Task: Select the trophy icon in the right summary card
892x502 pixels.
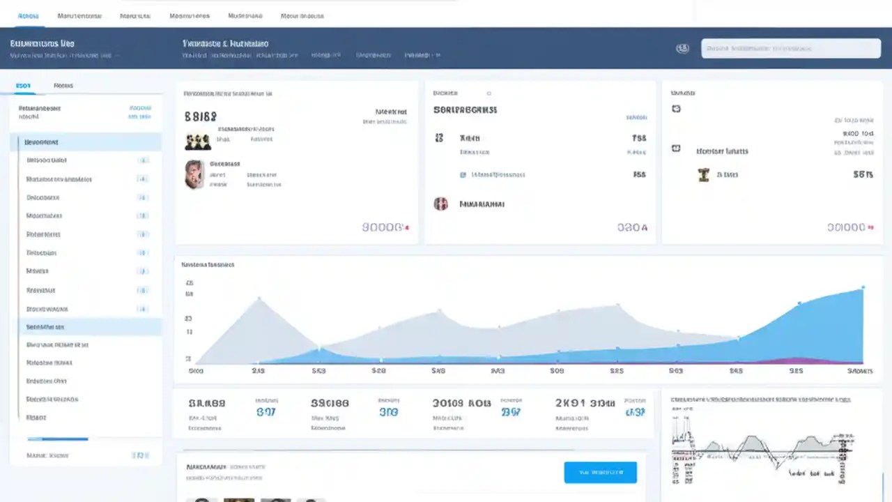Action: 703,174
